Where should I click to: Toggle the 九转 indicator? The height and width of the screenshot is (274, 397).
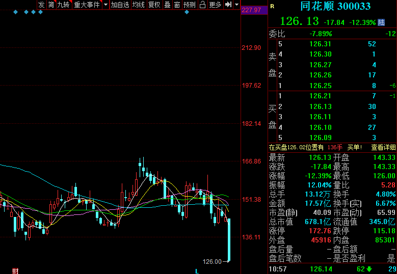[63, 5]
